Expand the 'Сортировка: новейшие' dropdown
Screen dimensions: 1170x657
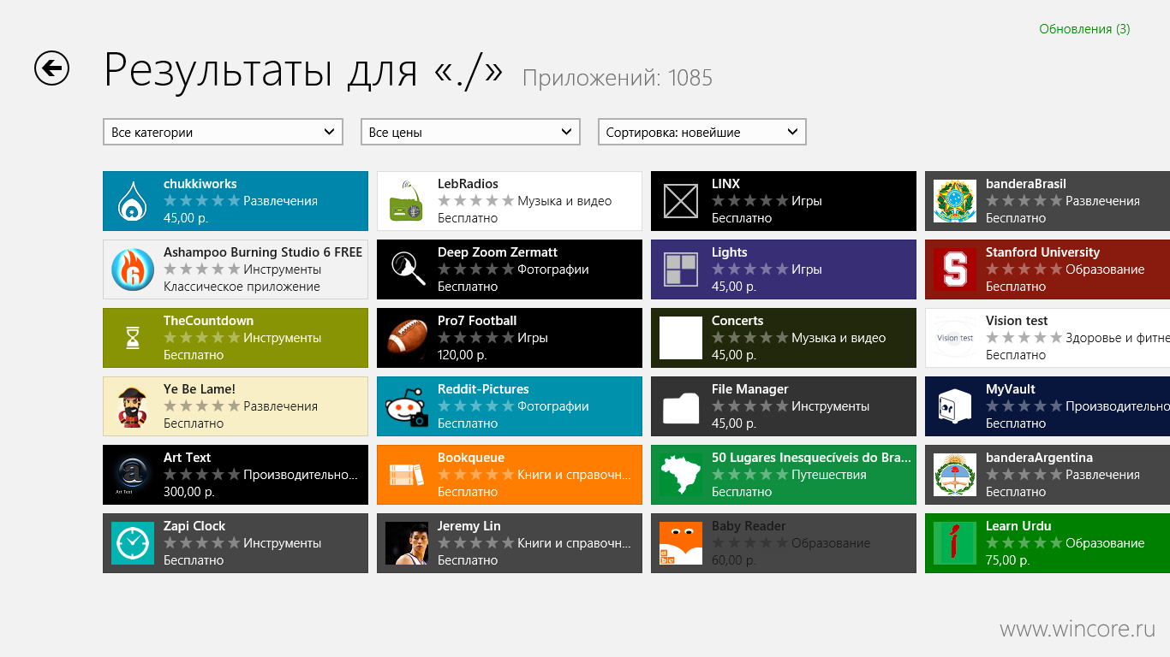point(701,132)
